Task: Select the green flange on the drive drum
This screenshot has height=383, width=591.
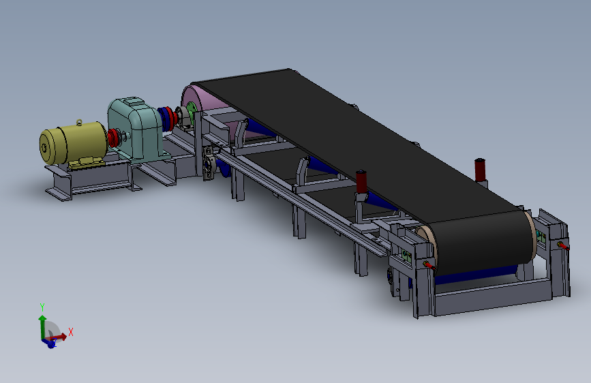Action: point(192,108)
